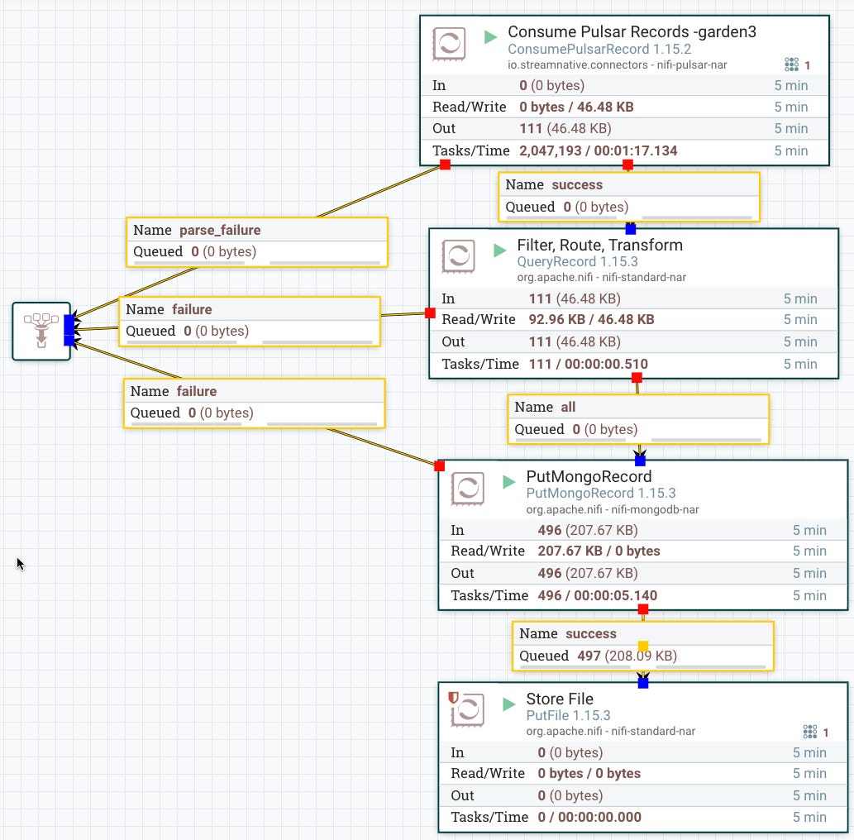This screenshot has height=840, width=854.
Task: Select the all connection between QueryRecord and PutMongoRecord
Action: [637, 418]
